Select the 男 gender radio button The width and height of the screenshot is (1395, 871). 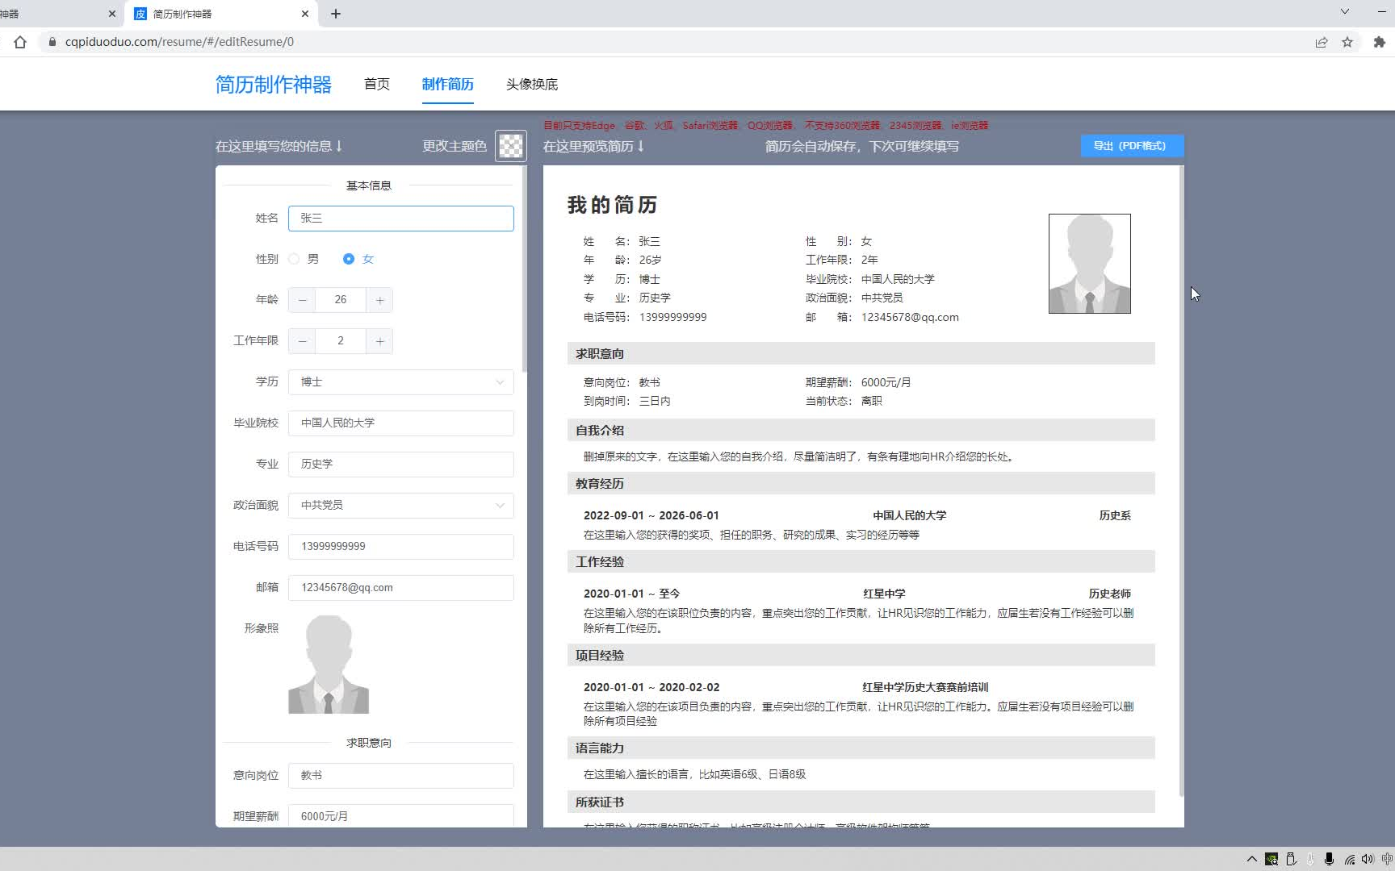(x=294, y=259)
